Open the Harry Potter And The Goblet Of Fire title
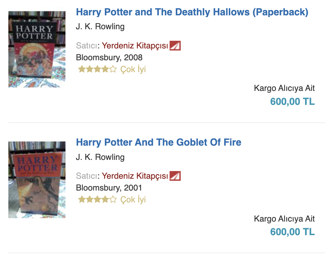This screenshot has width=335, height=255. pos(158,142)
